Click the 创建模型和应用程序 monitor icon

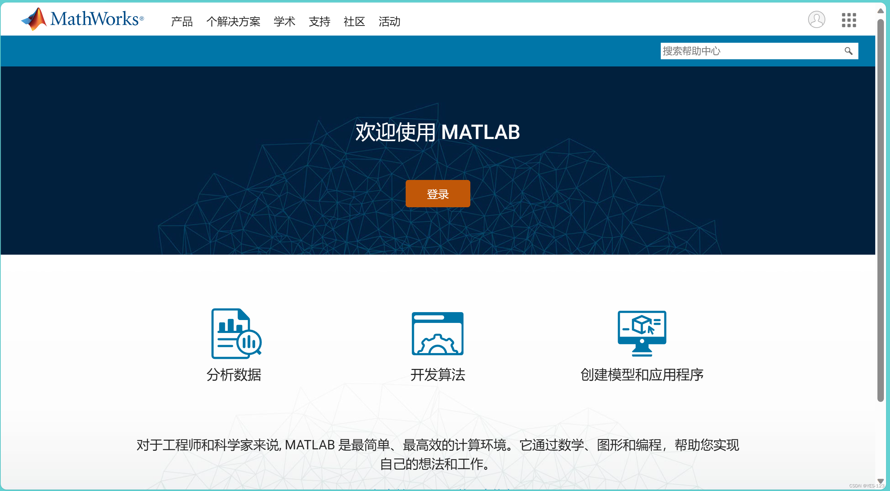[x=642, y=334]
